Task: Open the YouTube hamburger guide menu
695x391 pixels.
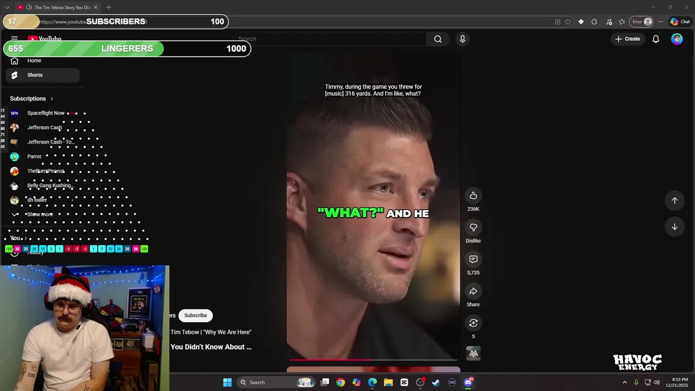Action: 15,39
